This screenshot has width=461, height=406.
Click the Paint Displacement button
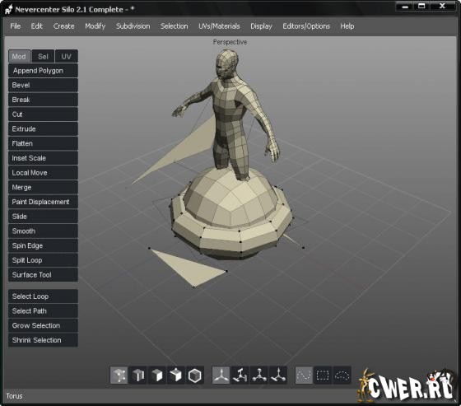[x=43, y=202]
